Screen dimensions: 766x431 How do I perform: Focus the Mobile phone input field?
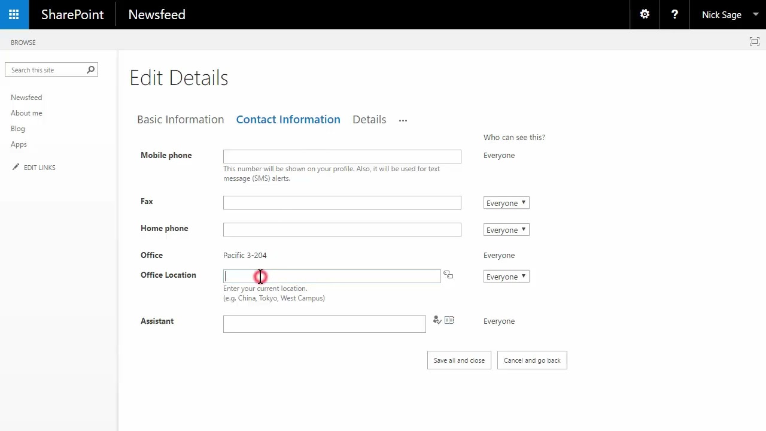tap(342, 156)
